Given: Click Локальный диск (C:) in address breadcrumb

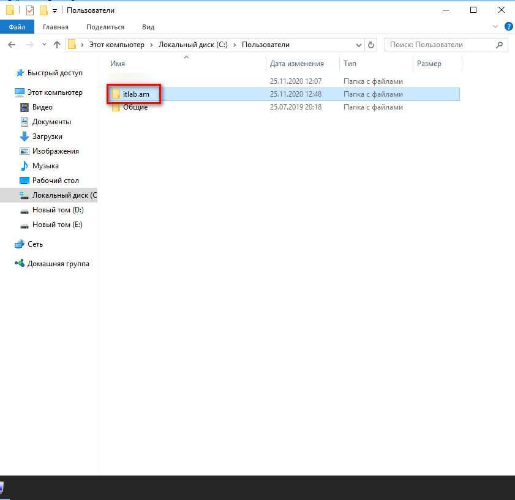Looking at the screenshot, I should 193,45.
